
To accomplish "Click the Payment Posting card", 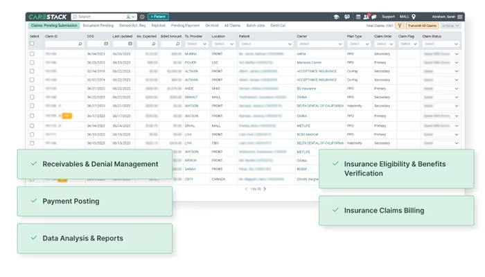I will click(x=95, y=202).
